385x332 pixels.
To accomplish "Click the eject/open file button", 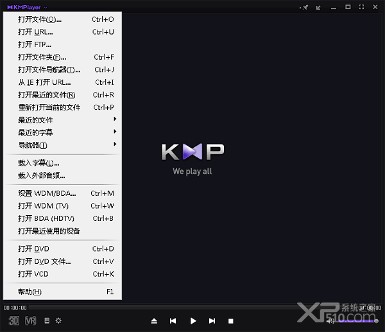I will (x=154, y=321).
